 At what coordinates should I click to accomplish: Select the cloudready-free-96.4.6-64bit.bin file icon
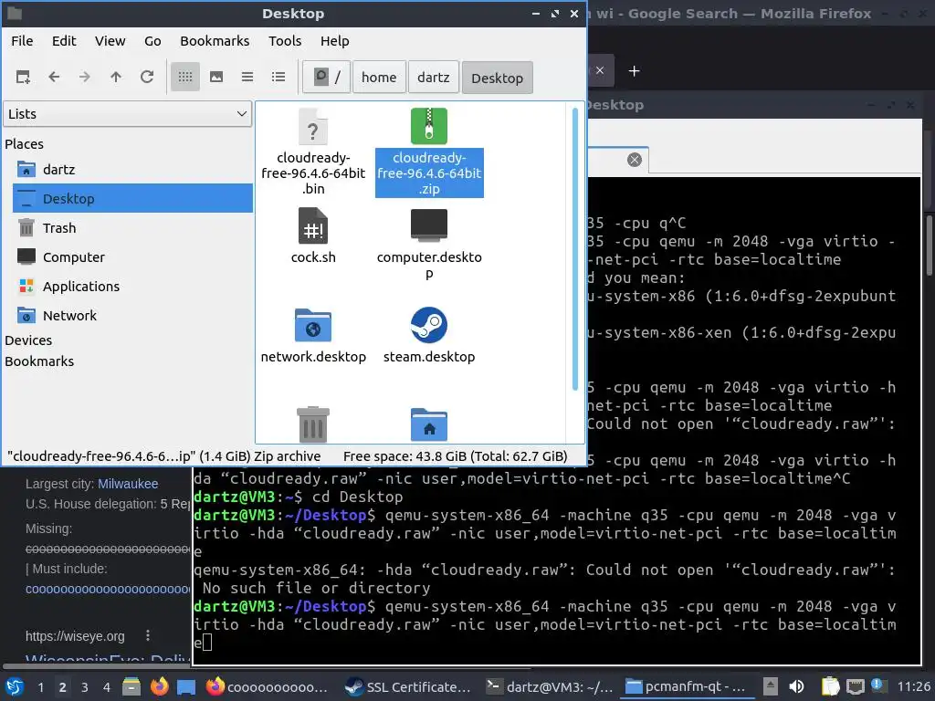313,126
